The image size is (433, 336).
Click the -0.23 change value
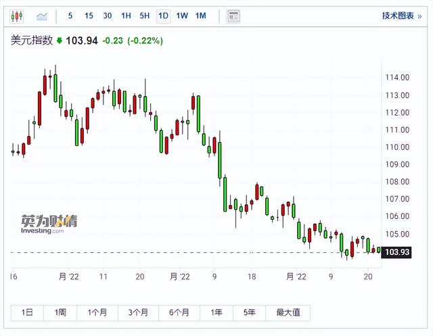pos(113,41)
